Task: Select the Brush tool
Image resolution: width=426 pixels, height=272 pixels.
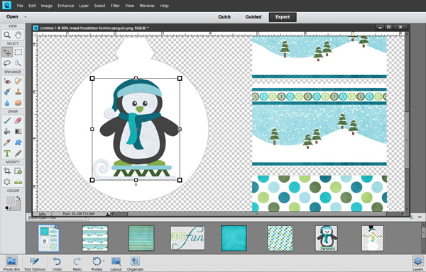Action: point(7,120)
